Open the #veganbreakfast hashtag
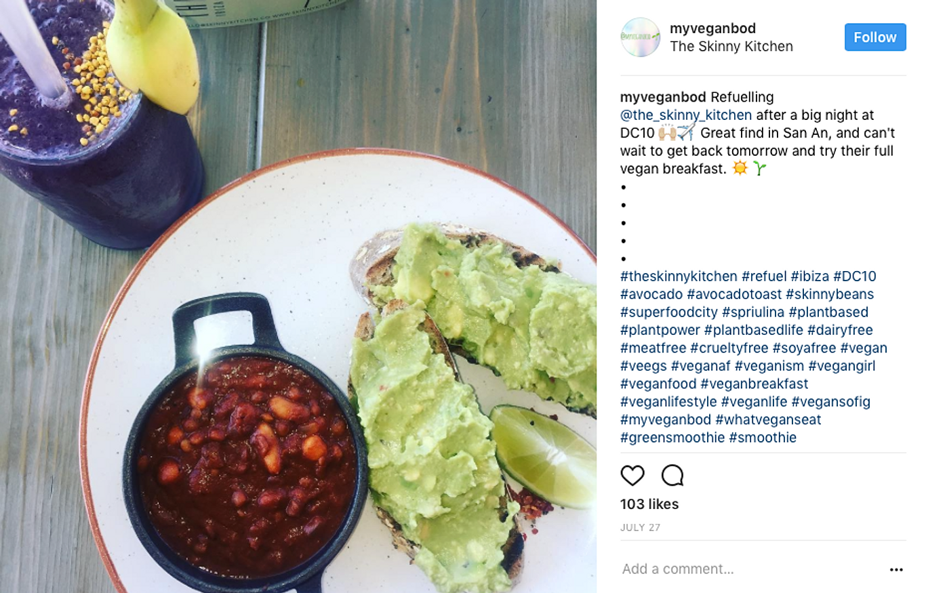This screenshot has width=926, height=593. [754, 384]
